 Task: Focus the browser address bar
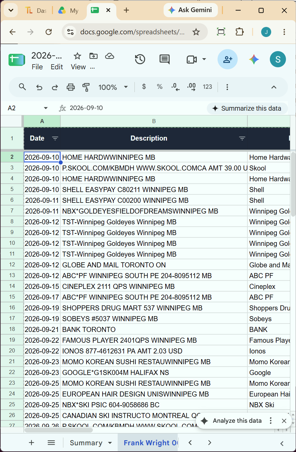[132, 32]
